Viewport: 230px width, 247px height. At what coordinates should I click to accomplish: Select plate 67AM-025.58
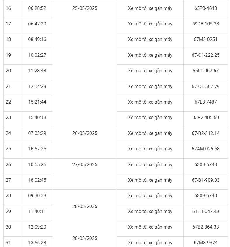click(205, 149)
